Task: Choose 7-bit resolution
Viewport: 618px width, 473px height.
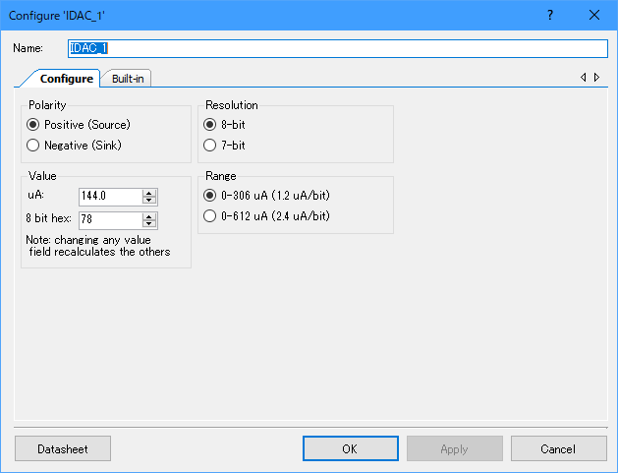Action: (209, 145)
